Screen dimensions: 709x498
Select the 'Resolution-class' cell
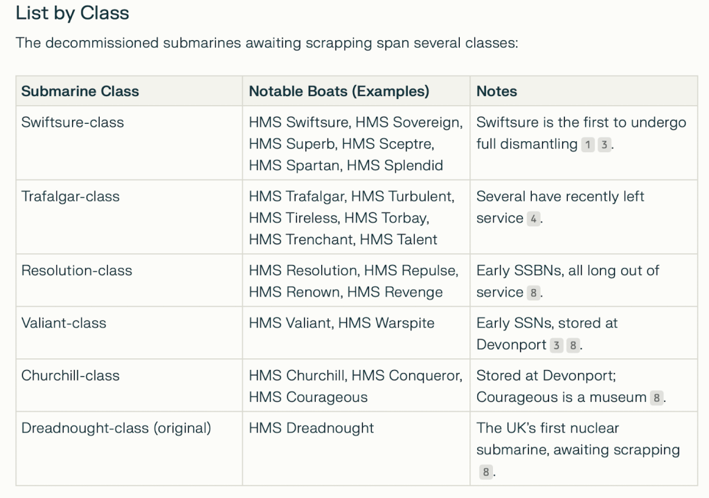(x=77, y=270)
